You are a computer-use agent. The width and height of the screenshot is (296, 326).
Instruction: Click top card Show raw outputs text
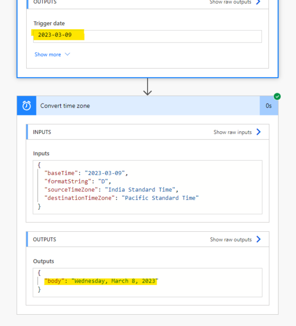[230, 2]
